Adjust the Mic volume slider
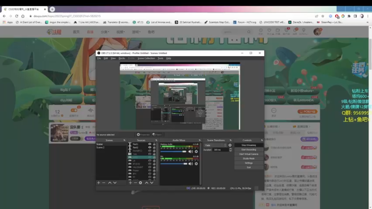Image resolution: width=372 pixels, height=209 pixels. point(174,164)
